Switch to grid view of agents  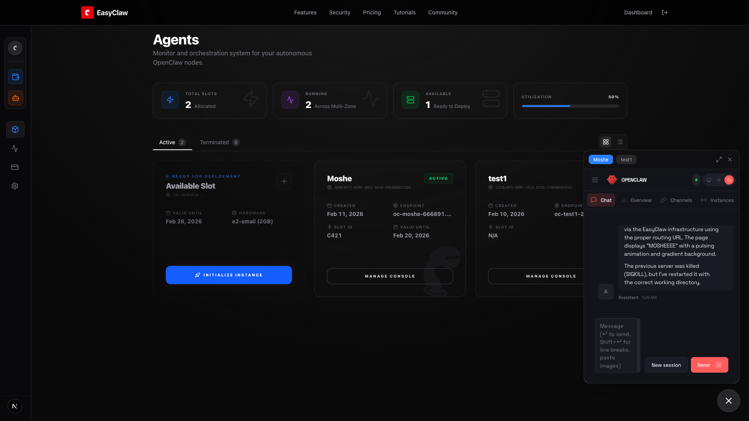pos(606,142)
